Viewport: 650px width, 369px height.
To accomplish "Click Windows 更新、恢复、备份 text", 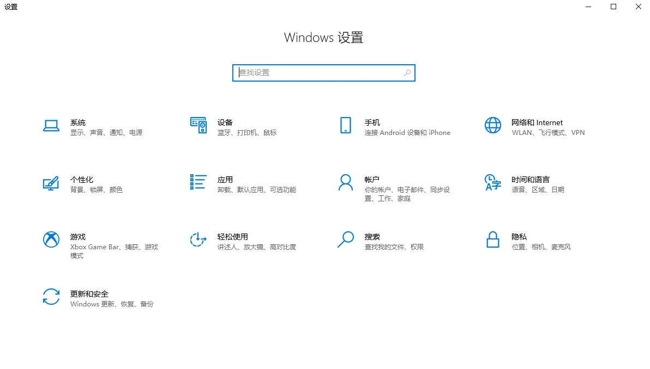I will (111, 304).
